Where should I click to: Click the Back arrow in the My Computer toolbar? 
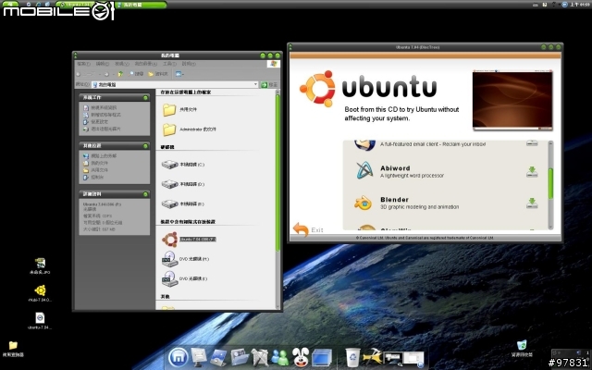point(79,74)
